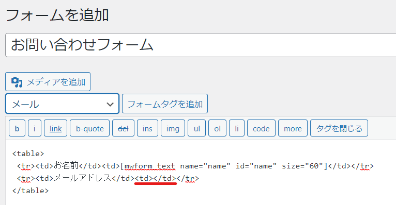Place cursor between the underlined td tags
The image size is (396, 205).
[153, 178]
